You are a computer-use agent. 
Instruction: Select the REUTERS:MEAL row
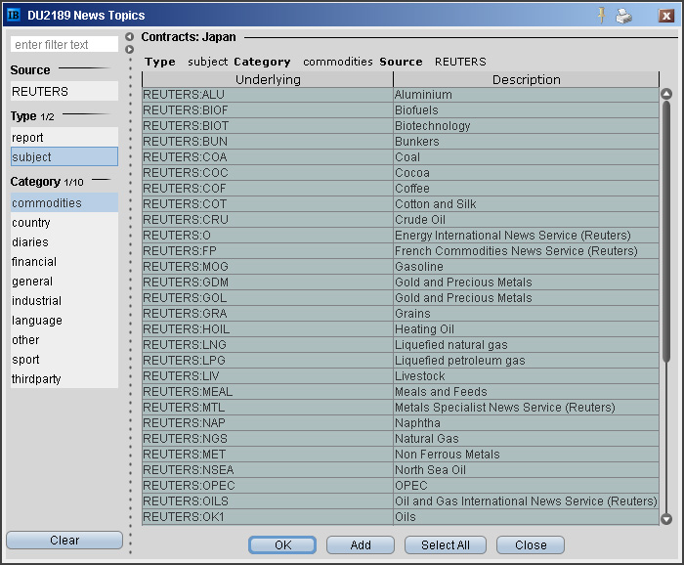[x=401, y=392]
